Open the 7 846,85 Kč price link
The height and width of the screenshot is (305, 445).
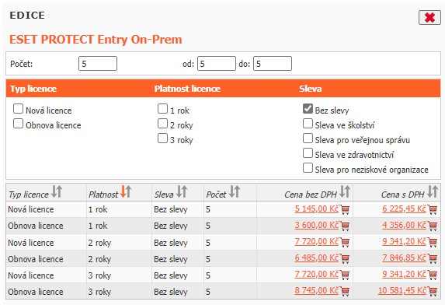(x=404, y=258)
